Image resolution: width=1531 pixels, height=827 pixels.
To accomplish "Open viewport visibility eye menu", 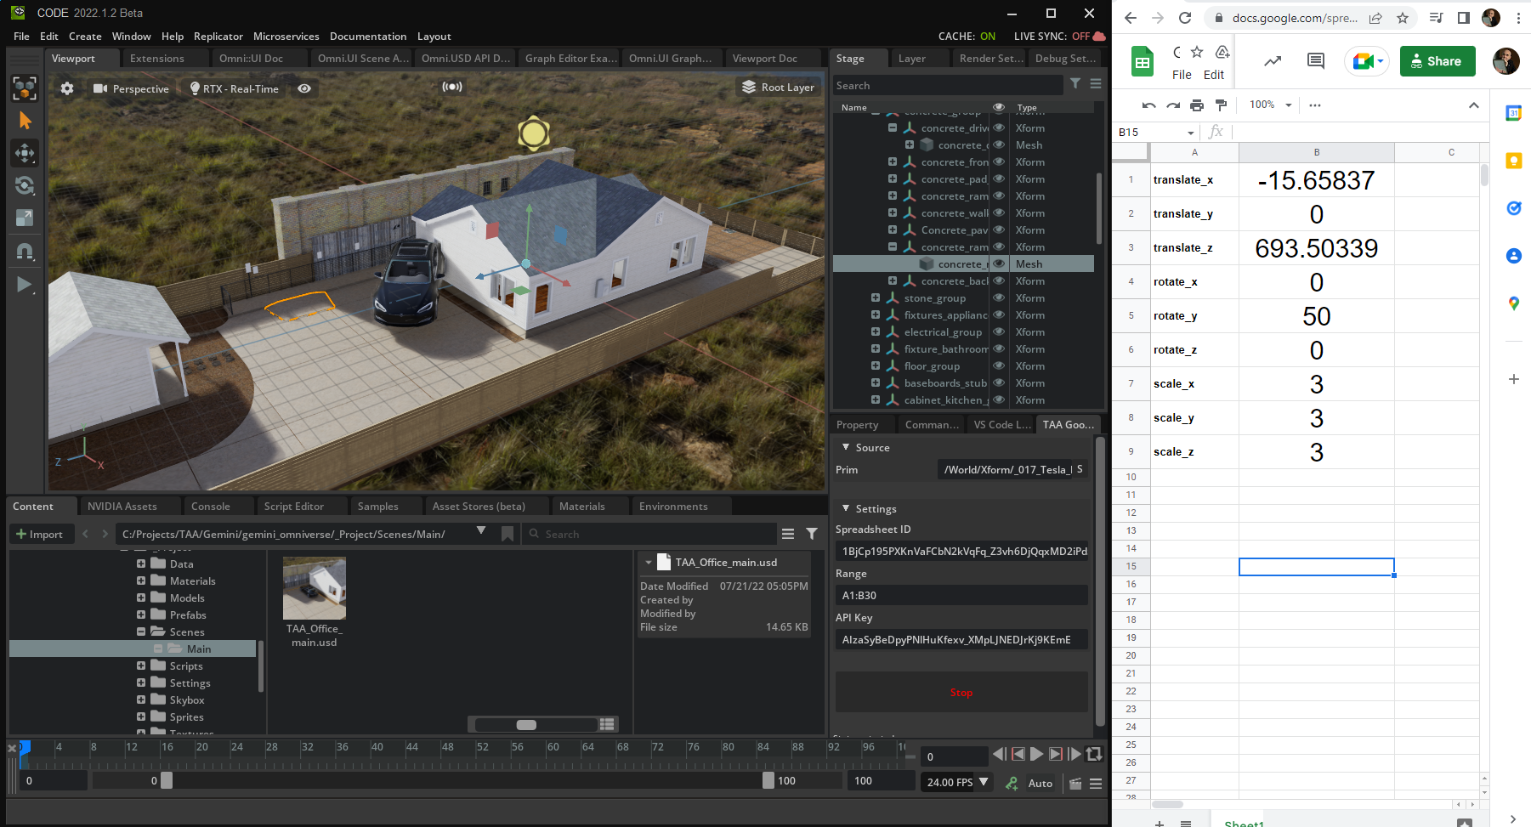I will pos(304,88).
